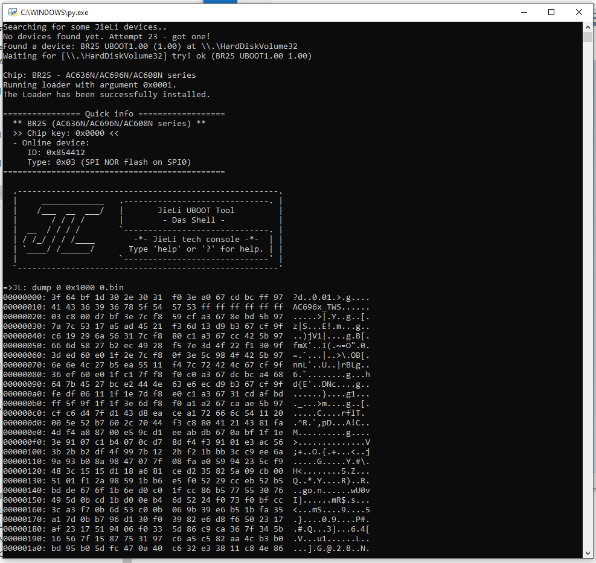Click the title text C:\WINDOWS\py.exe
This screenshot has height=563, width=596.
click(x=54, y=13)
